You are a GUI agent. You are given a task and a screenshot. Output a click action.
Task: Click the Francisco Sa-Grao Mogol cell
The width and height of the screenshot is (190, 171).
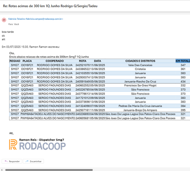(x=140, y=85)
